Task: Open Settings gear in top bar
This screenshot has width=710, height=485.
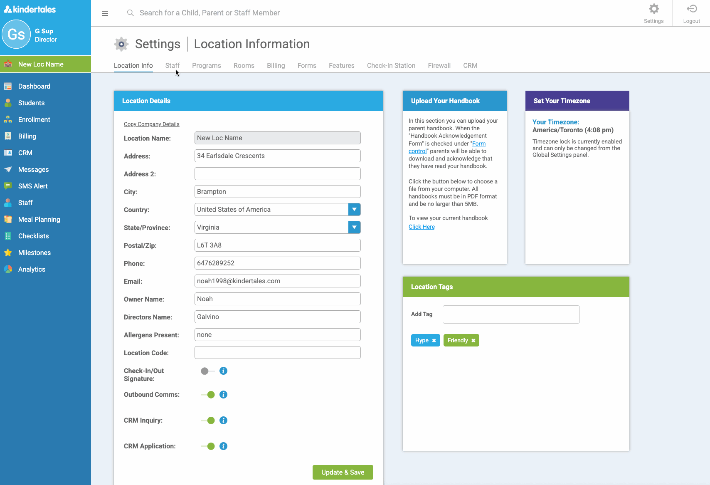Action: [653, 13]
